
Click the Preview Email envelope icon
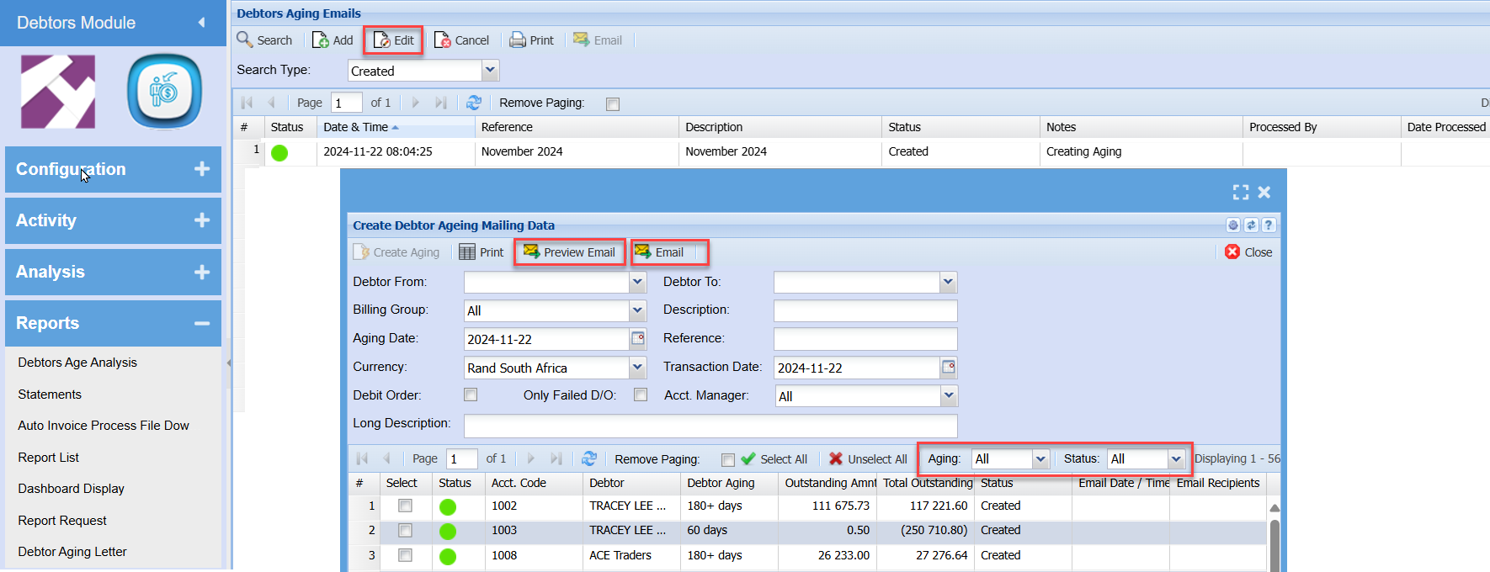click(x=531, y=252)
